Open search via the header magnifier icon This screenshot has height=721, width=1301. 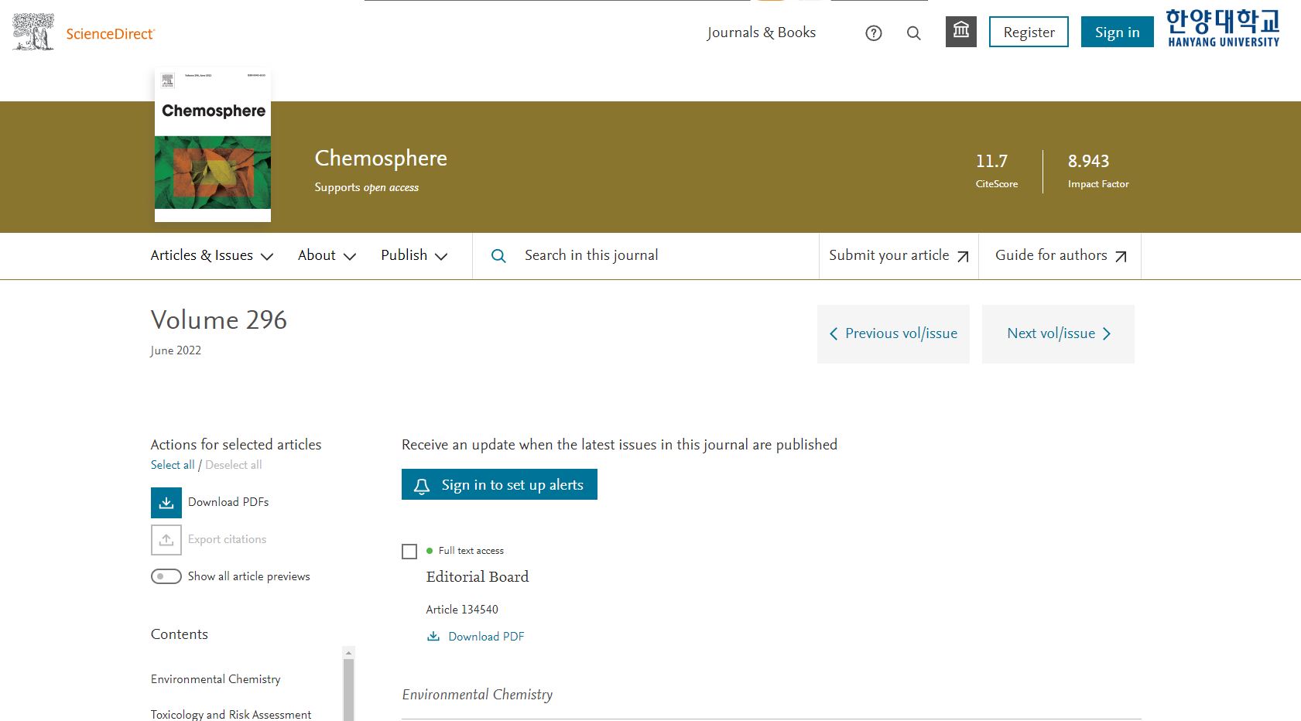[913, 33]
